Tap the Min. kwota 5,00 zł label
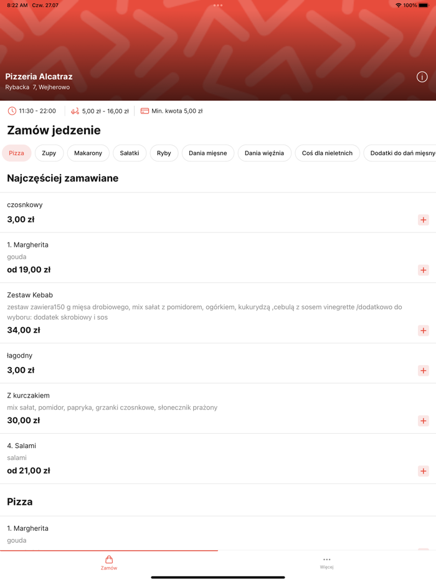Viewport: 436px width, 582px height. coord(177,111)
